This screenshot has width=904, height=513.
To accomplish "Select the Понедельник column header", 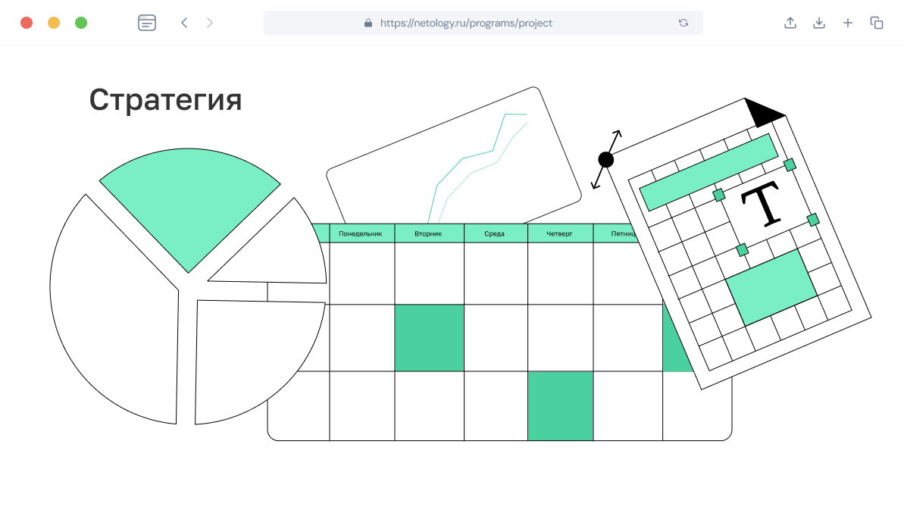I will (x=361, y=233).
